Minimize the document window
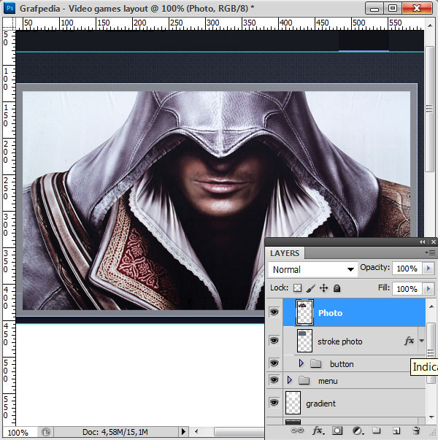This screenshot has height=440, width=438. point(374,8)
